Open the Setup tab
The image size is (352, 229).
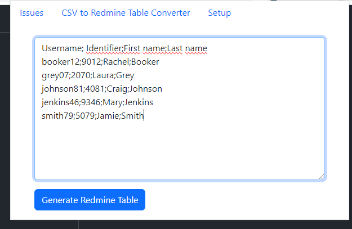point(219,13)
